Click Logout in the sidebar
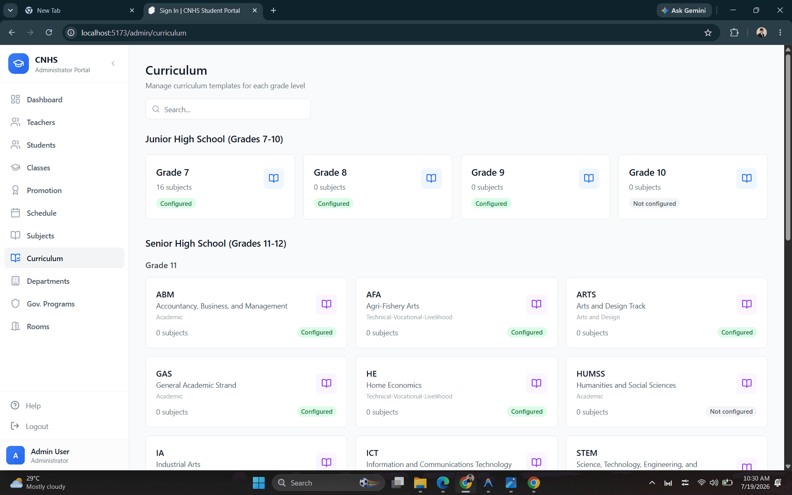 [x=64, y=426]
